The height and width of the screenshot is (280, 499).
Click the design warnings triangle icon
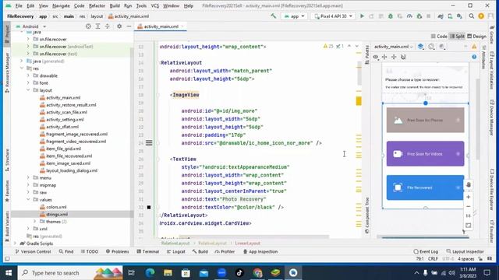474,47
